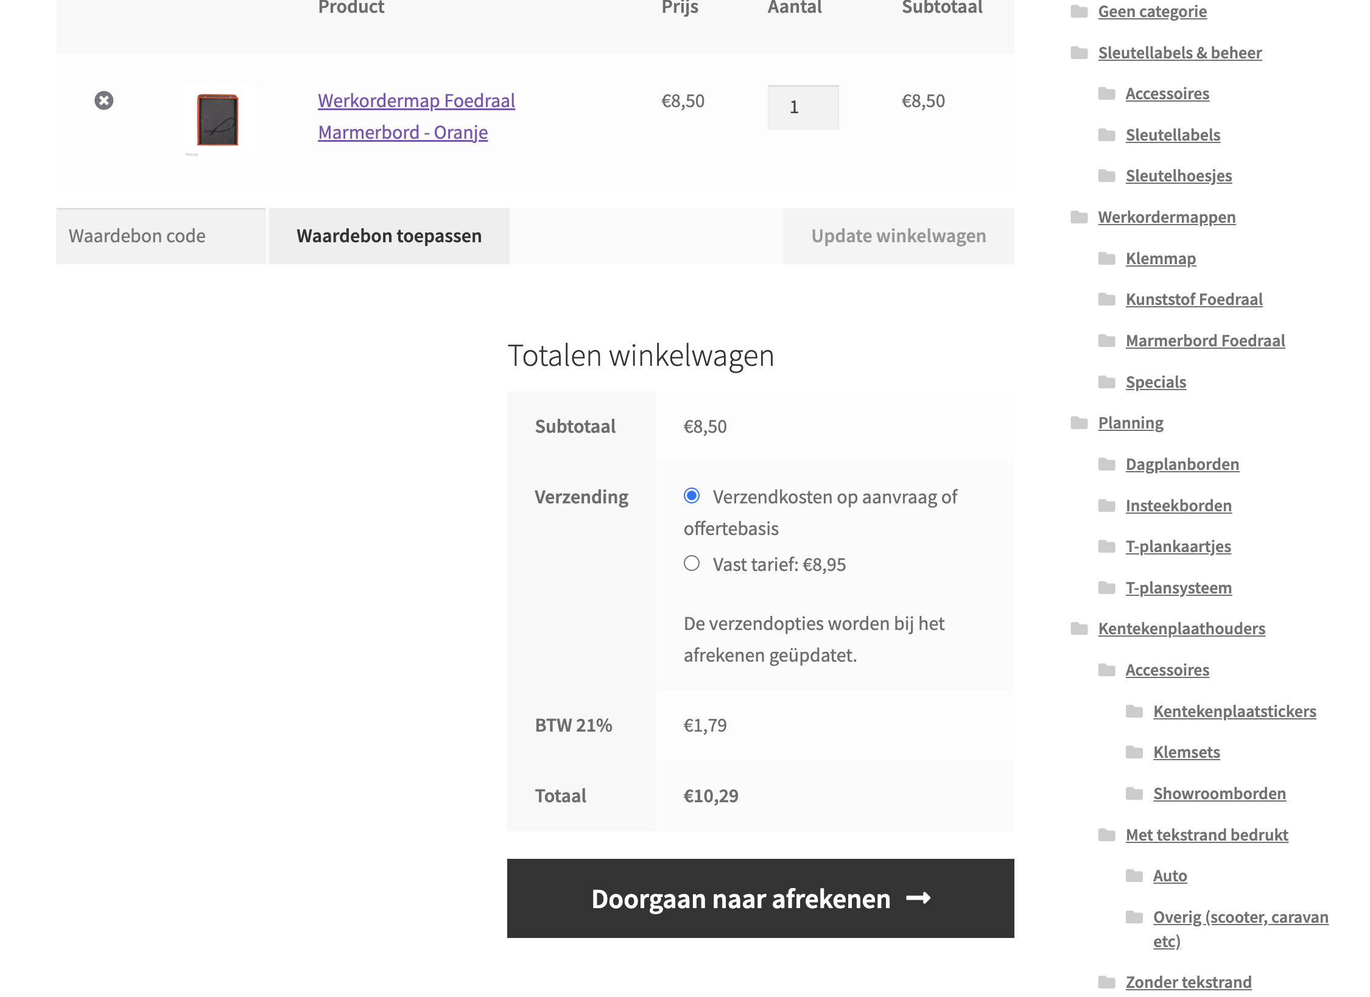Screen dimensions: 1370x997
Task: Click folder icon next to Werkordermappen
Action: (1079, 217)
